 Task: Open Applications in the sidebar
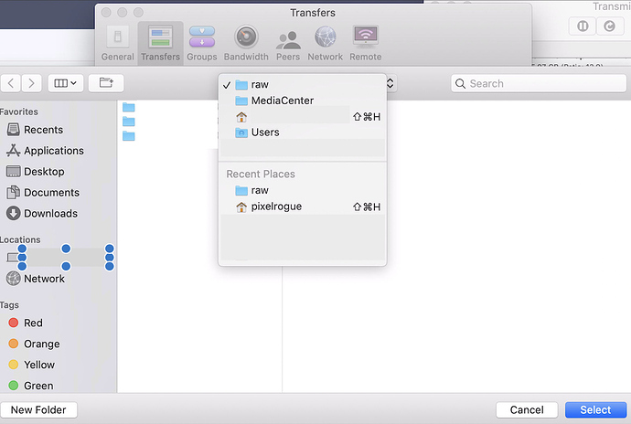[53, 151]
